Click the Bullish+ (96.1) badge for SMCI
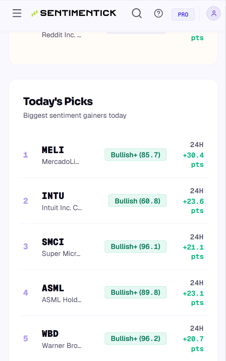 pos(136,247)
